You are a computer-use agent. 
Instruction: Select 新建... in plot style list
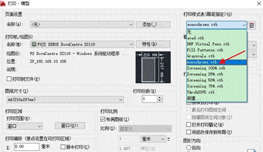(217, 98)
